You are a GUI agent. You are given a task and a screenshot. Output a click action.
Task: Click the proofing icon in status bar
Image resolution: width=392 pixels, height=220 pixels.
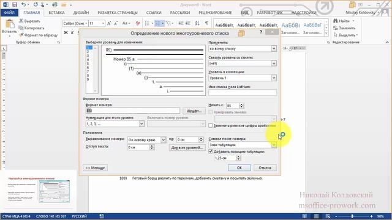(102, 216)
